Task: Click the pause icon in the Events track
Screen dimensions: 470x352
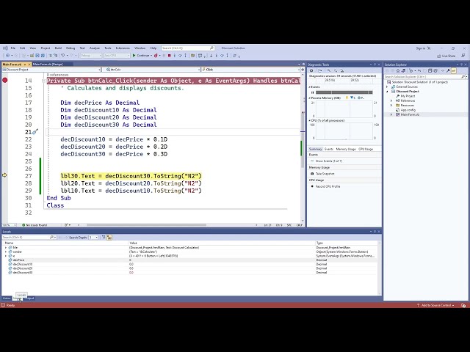Action: [x=312, y=92]
